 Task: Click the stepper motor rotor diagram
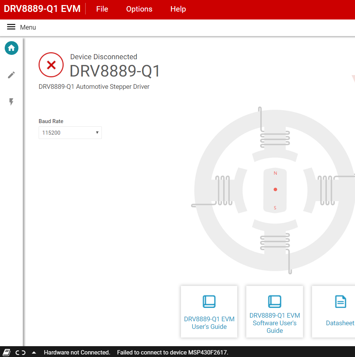tap(275, 190)
